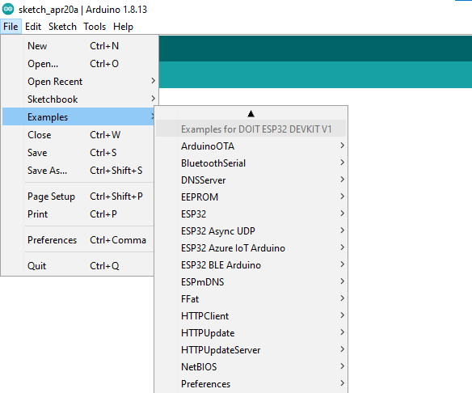The width and height of the screenshot is (472, 393).
Task: Open ESPmDNS examples submenu
Action: 251,282
